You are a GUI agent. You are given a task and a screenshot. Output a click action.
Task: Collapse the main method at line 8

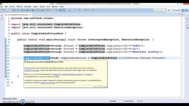pyautogui.click(x=10, y=39)
